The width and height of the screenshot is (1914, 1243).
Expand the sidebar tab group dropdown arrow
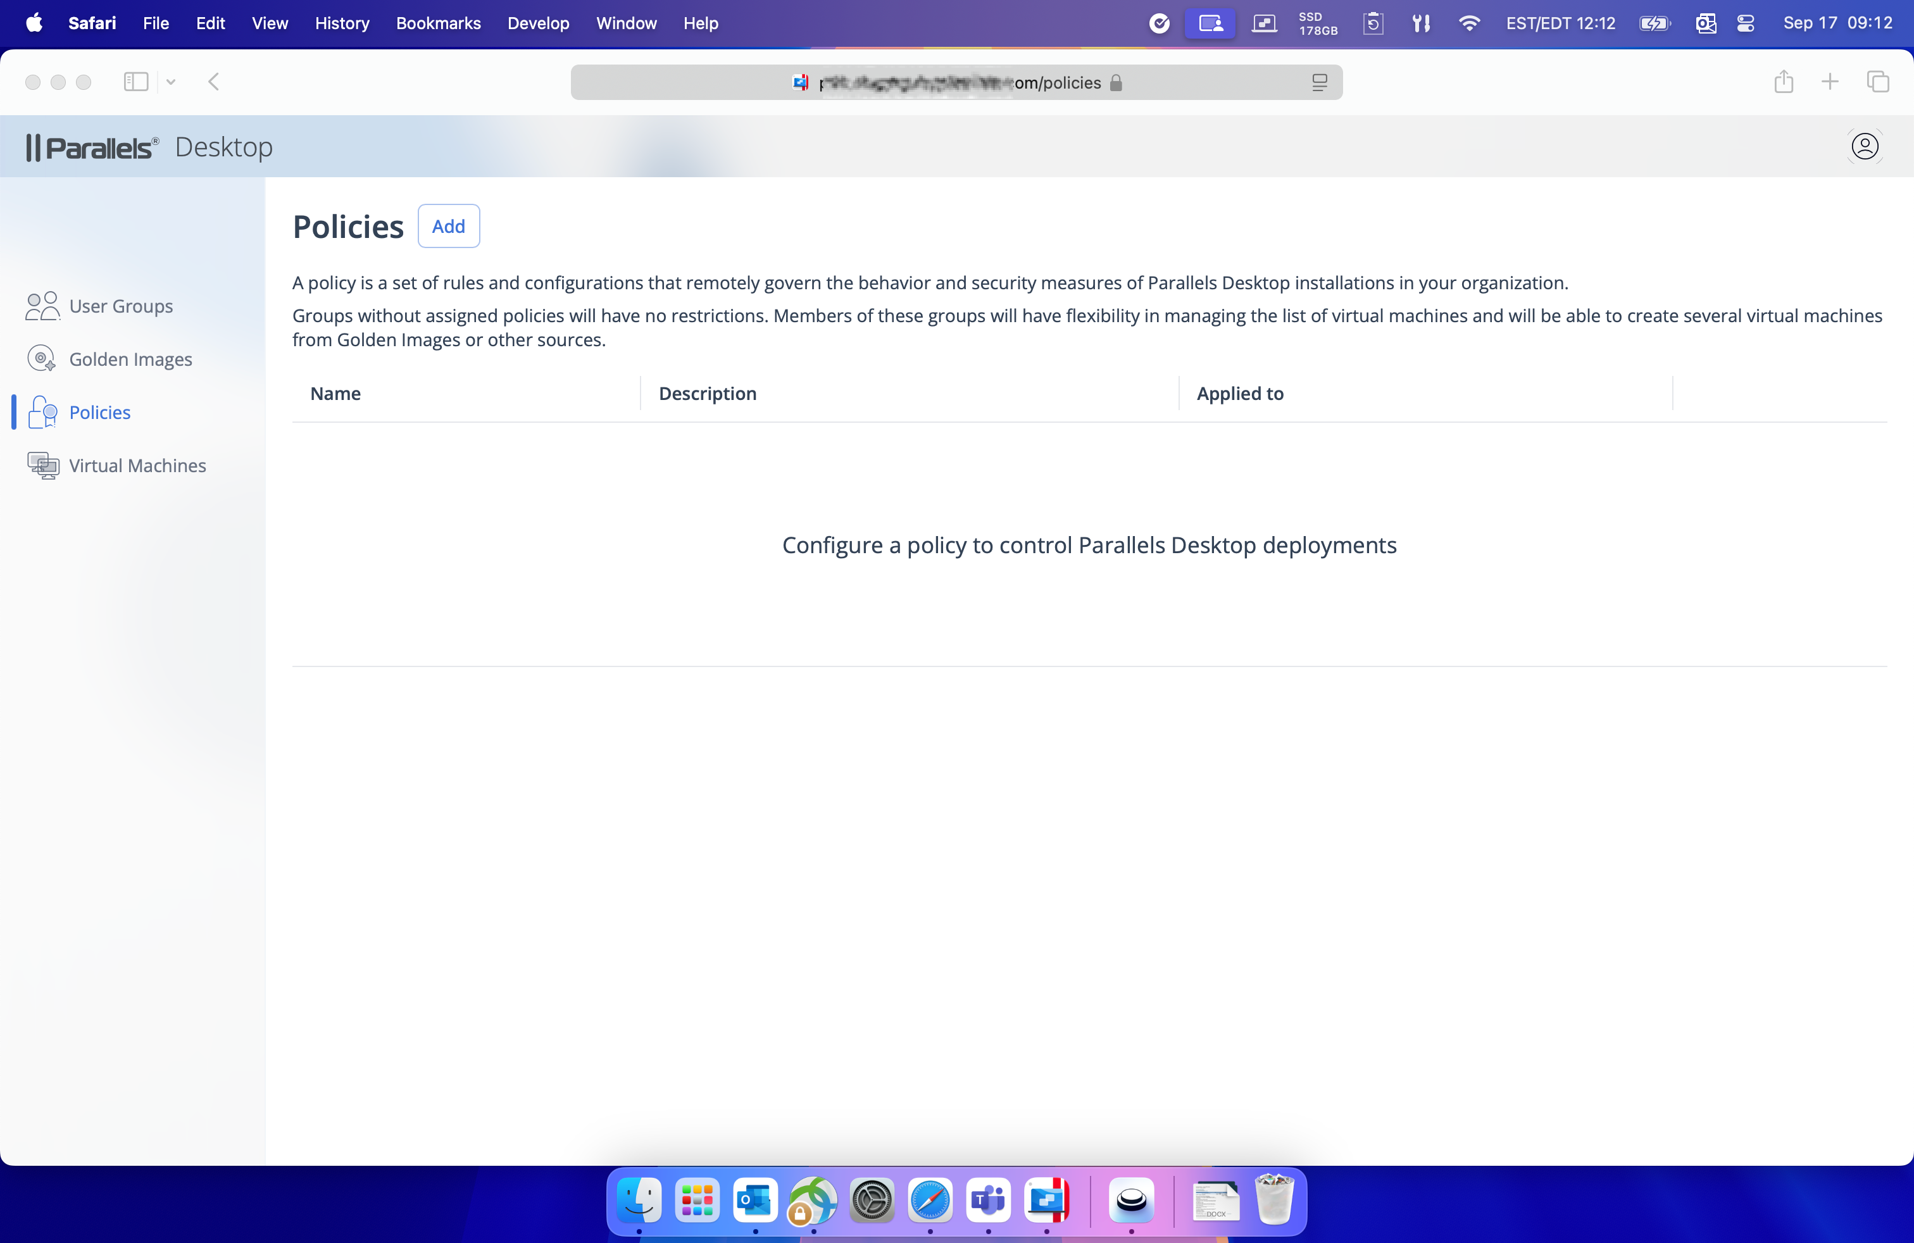[x=170, y=82]
